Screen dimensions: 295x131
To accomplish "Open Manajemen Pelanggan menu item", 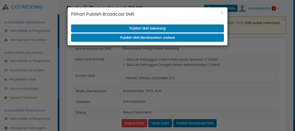I will pos(28,128).
